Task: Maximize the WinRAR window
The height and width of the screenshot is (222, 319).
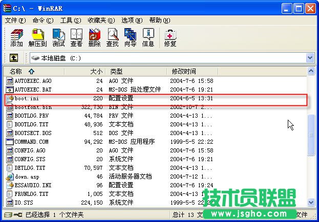Action: pyautogui.click(x=299, y=9)
